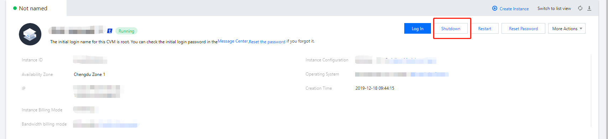Select the Not named tab
The width and height of the screenshot is (608, 139).
pyautogui.click(x=34, y=8)
